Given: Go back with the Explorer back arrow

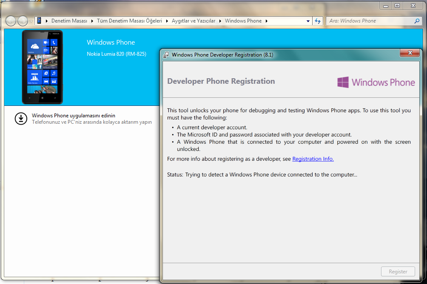Looking at the screenshot, I should coord(11,21).
